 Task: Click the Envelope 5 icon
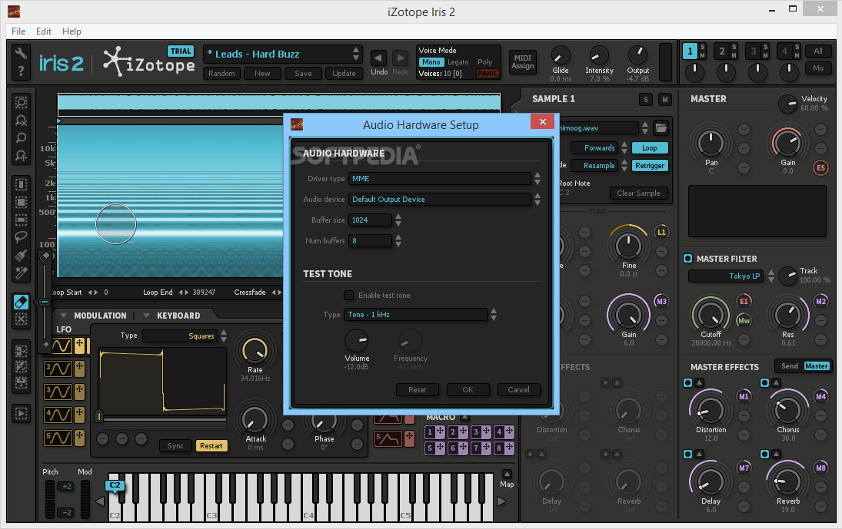coord(388,438)
